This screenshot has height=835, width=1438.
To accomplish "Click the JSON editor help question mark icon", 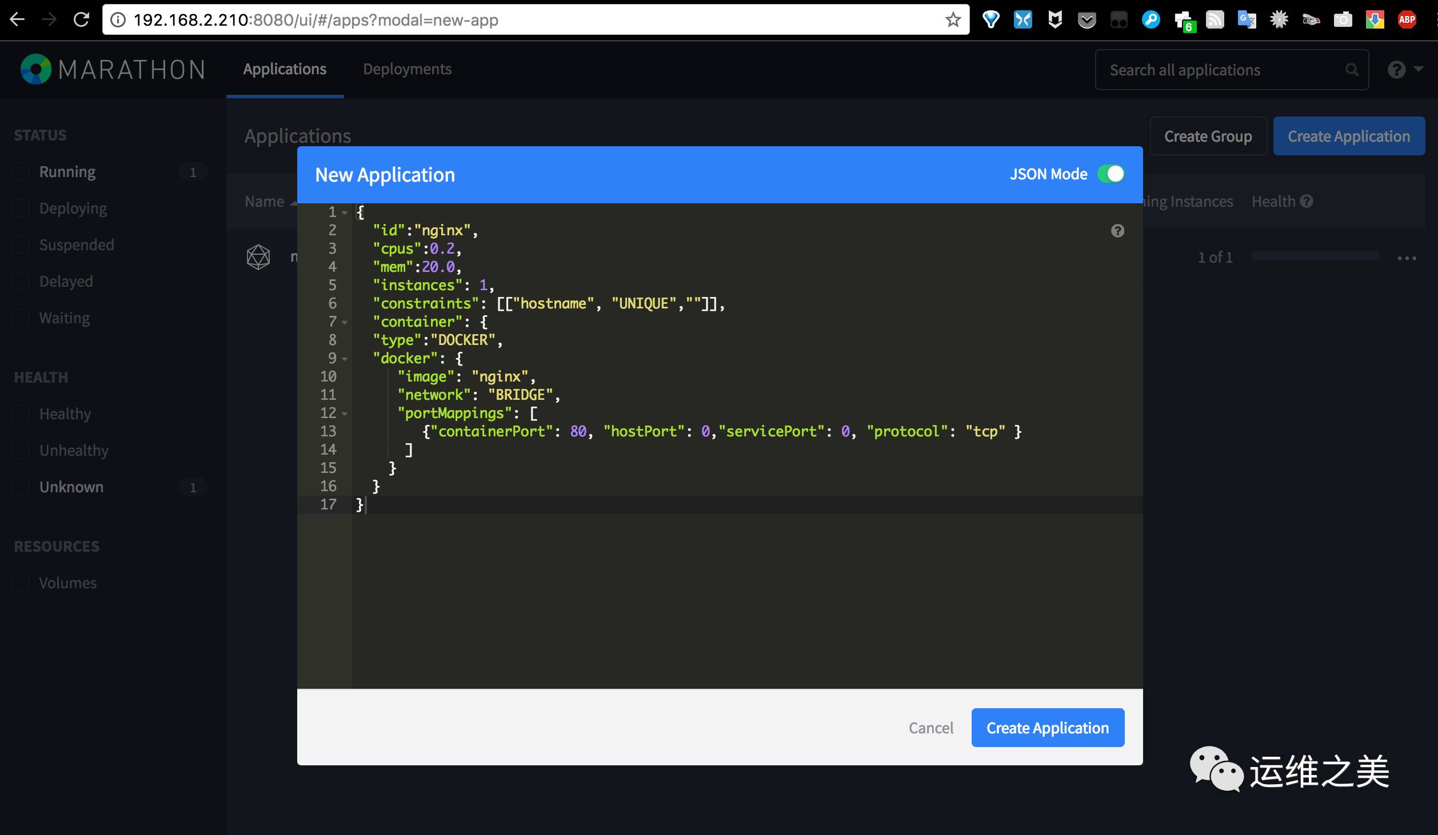I will pyautogui.click(x=1117, y=231).
